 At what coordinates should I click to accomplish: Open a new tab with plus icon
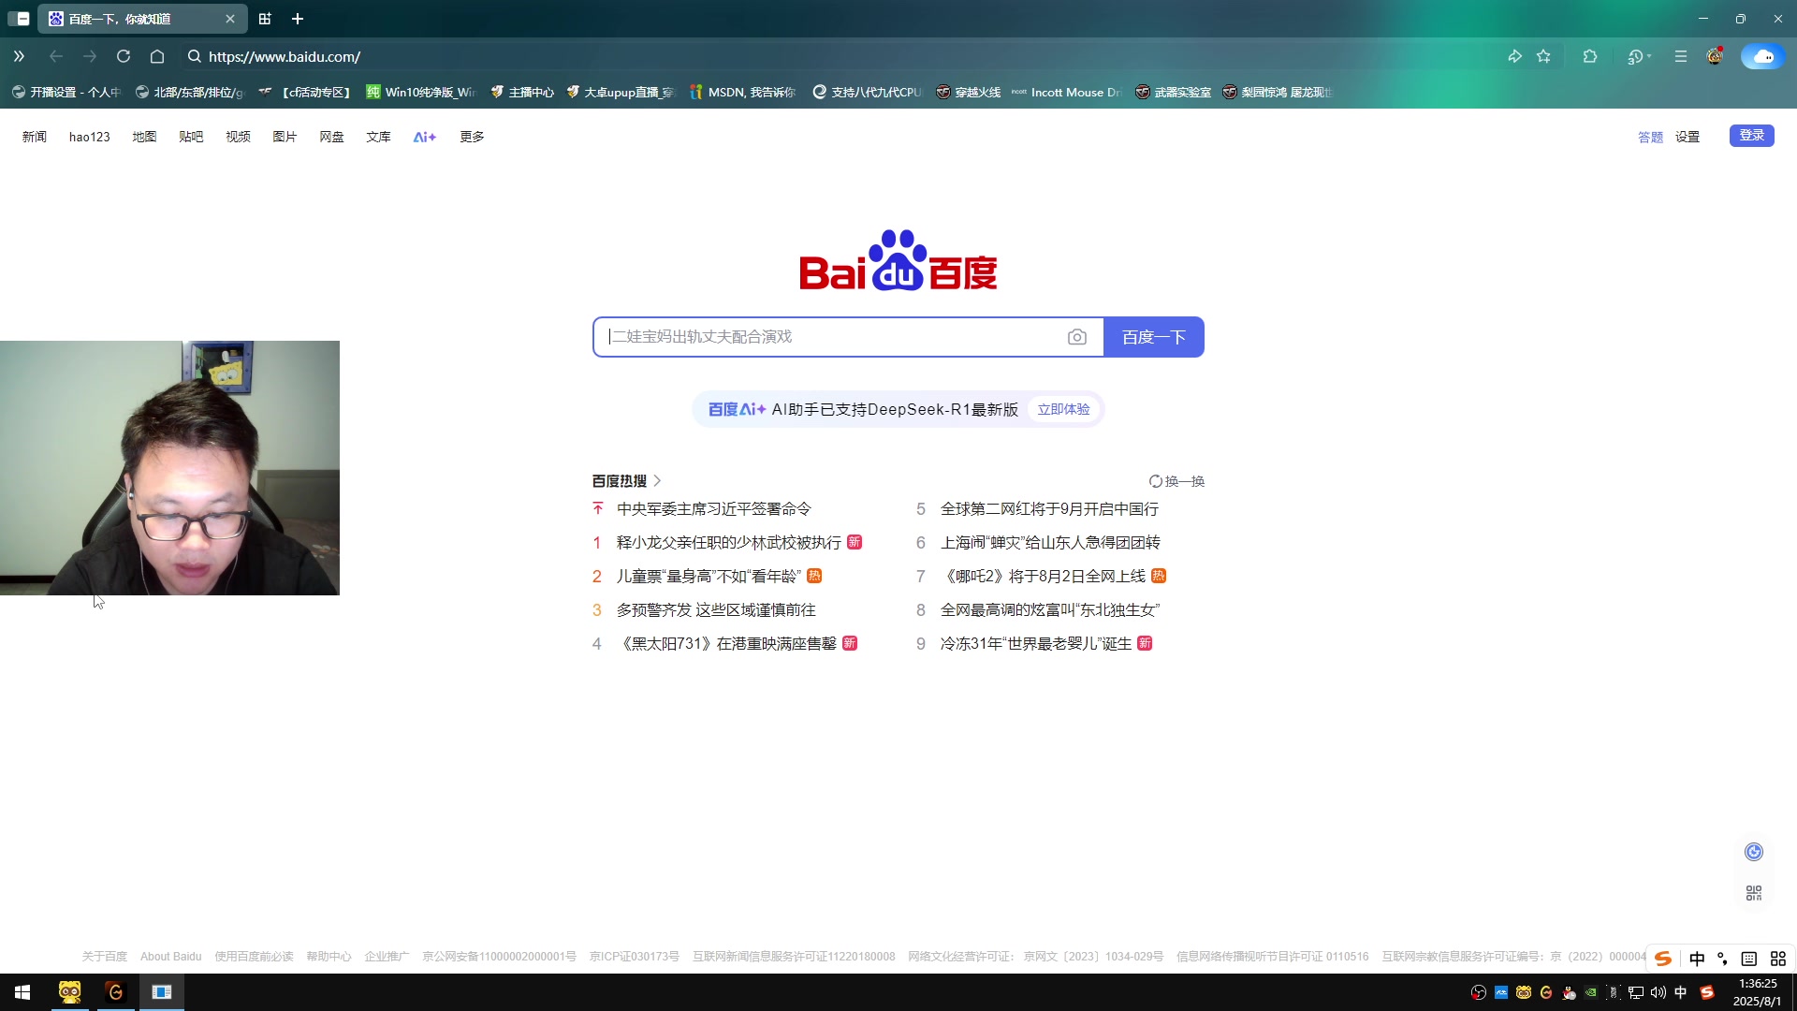[x=298, y=19]
